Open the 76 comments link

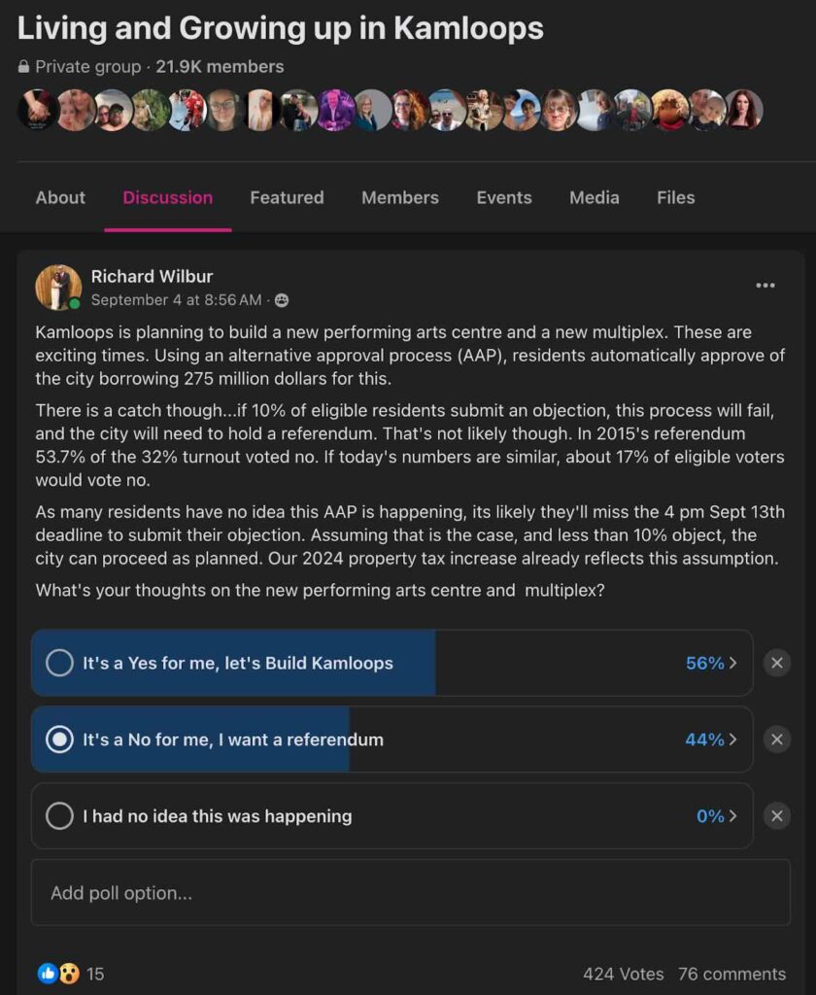[x=731, y=974]
